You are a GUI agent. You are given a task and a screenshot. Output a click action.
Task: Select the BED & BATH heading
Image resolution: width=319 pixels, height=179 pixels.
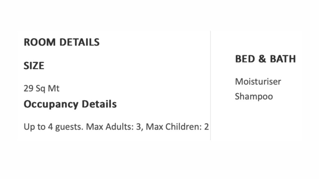click(265, 59)
